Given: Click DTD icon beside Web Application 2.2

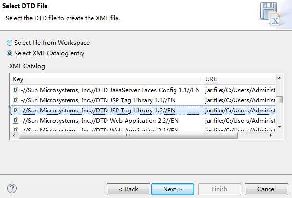Looking at the screenshot, I should click(15, 120).
